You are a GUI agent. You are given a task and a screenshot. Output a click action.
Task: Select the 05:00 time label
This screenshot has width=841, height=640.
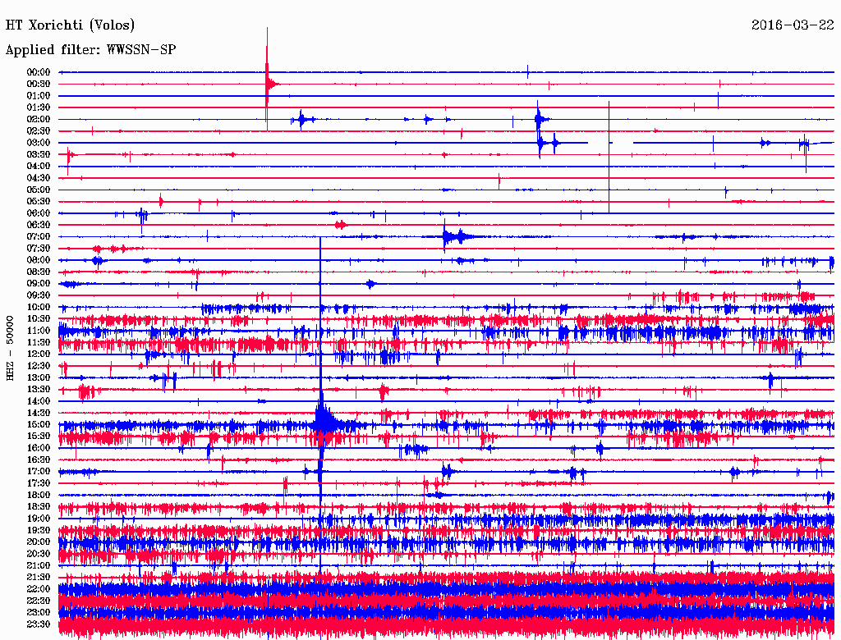pos(39,190)
